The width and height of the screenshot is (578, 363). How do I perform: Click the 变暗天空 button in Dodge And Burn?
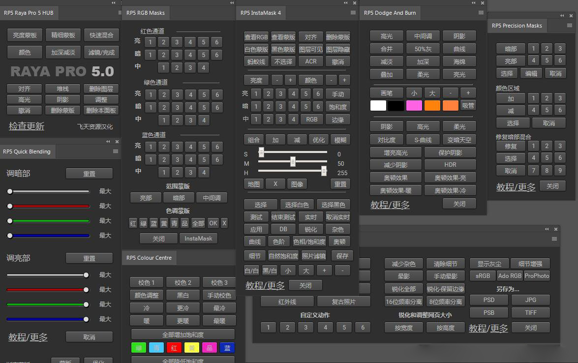click(459, 140)
